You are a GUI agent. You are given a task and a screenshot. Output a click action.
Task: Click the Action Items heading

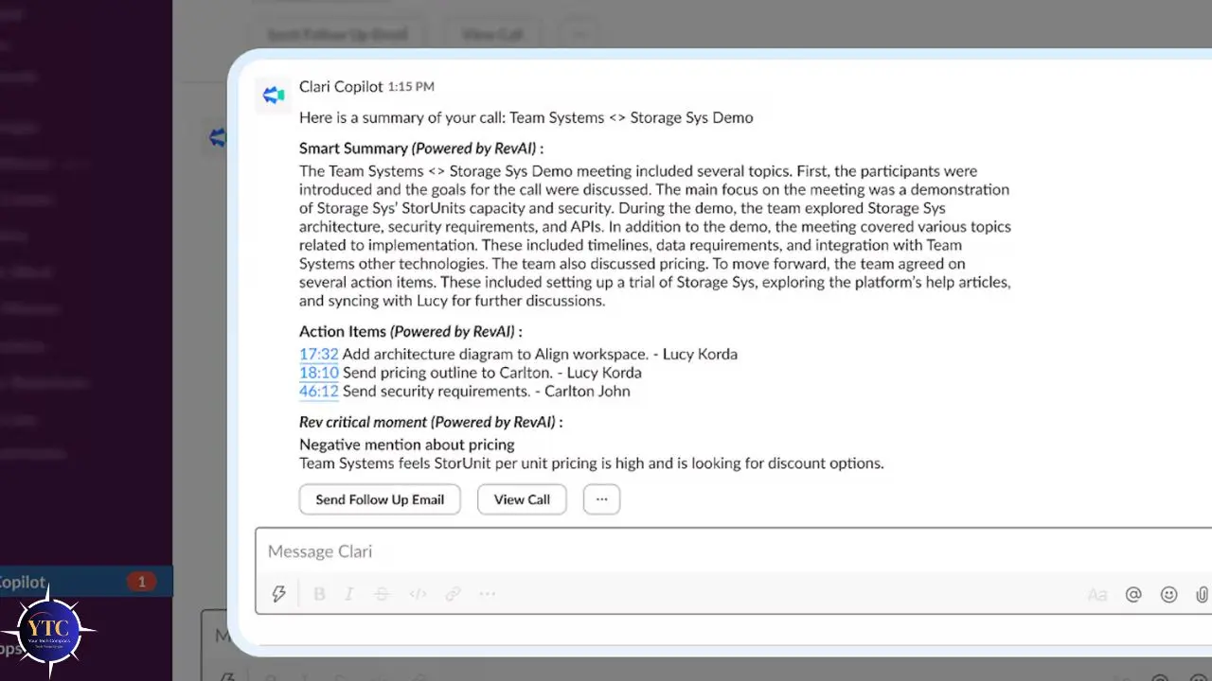(x=411, y=332)
